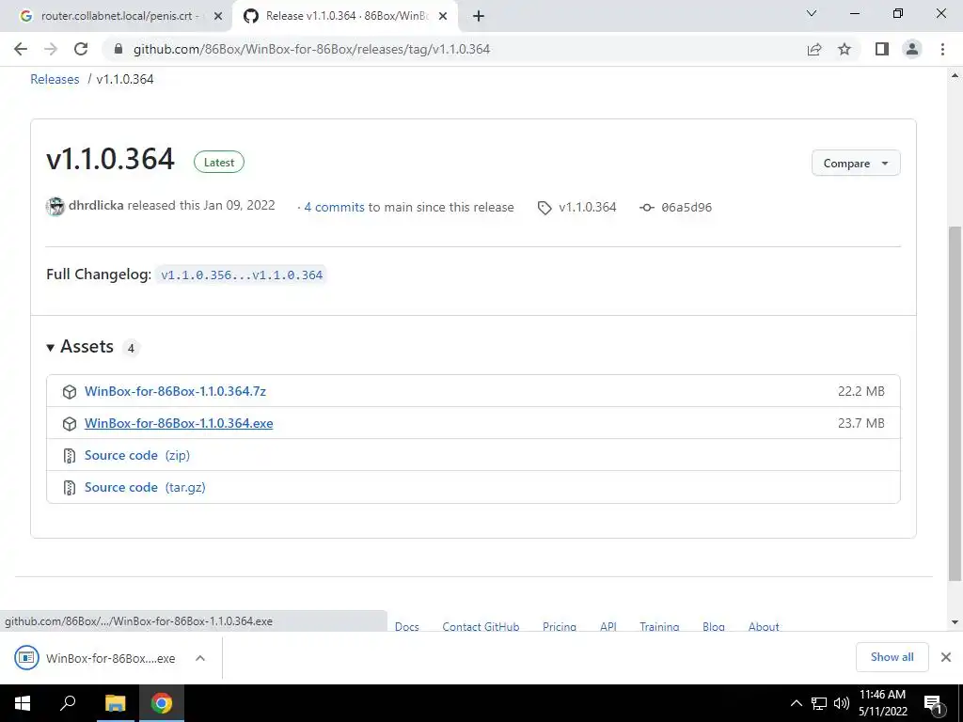Open dhrdlicka's avatar profile
The image size is (963, 722).
(55, 207)
